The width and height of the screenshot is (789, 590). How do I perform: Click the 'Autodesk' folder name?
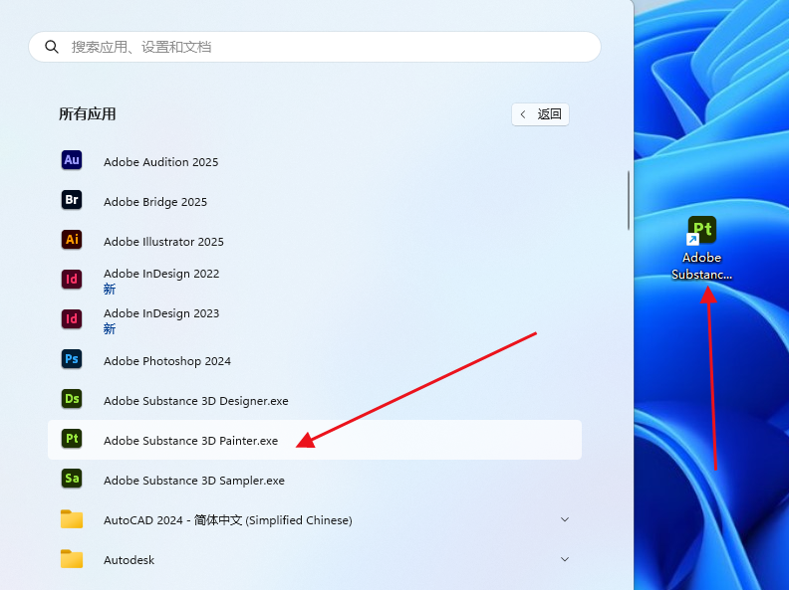coord(129,559)
